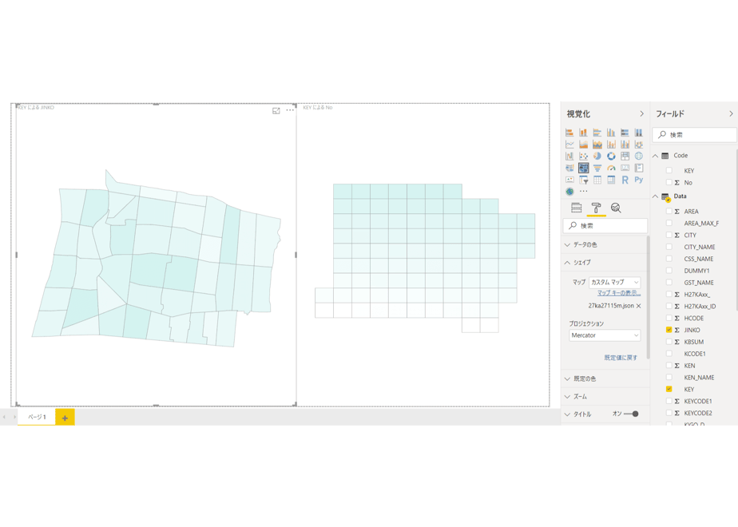Viewport: 738px width, 527px height.
Task: Toggle the タイトル on/off switch
Action: [632, 414]
